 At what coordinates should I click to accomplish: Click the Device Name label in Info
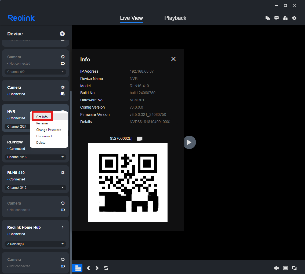92,79
